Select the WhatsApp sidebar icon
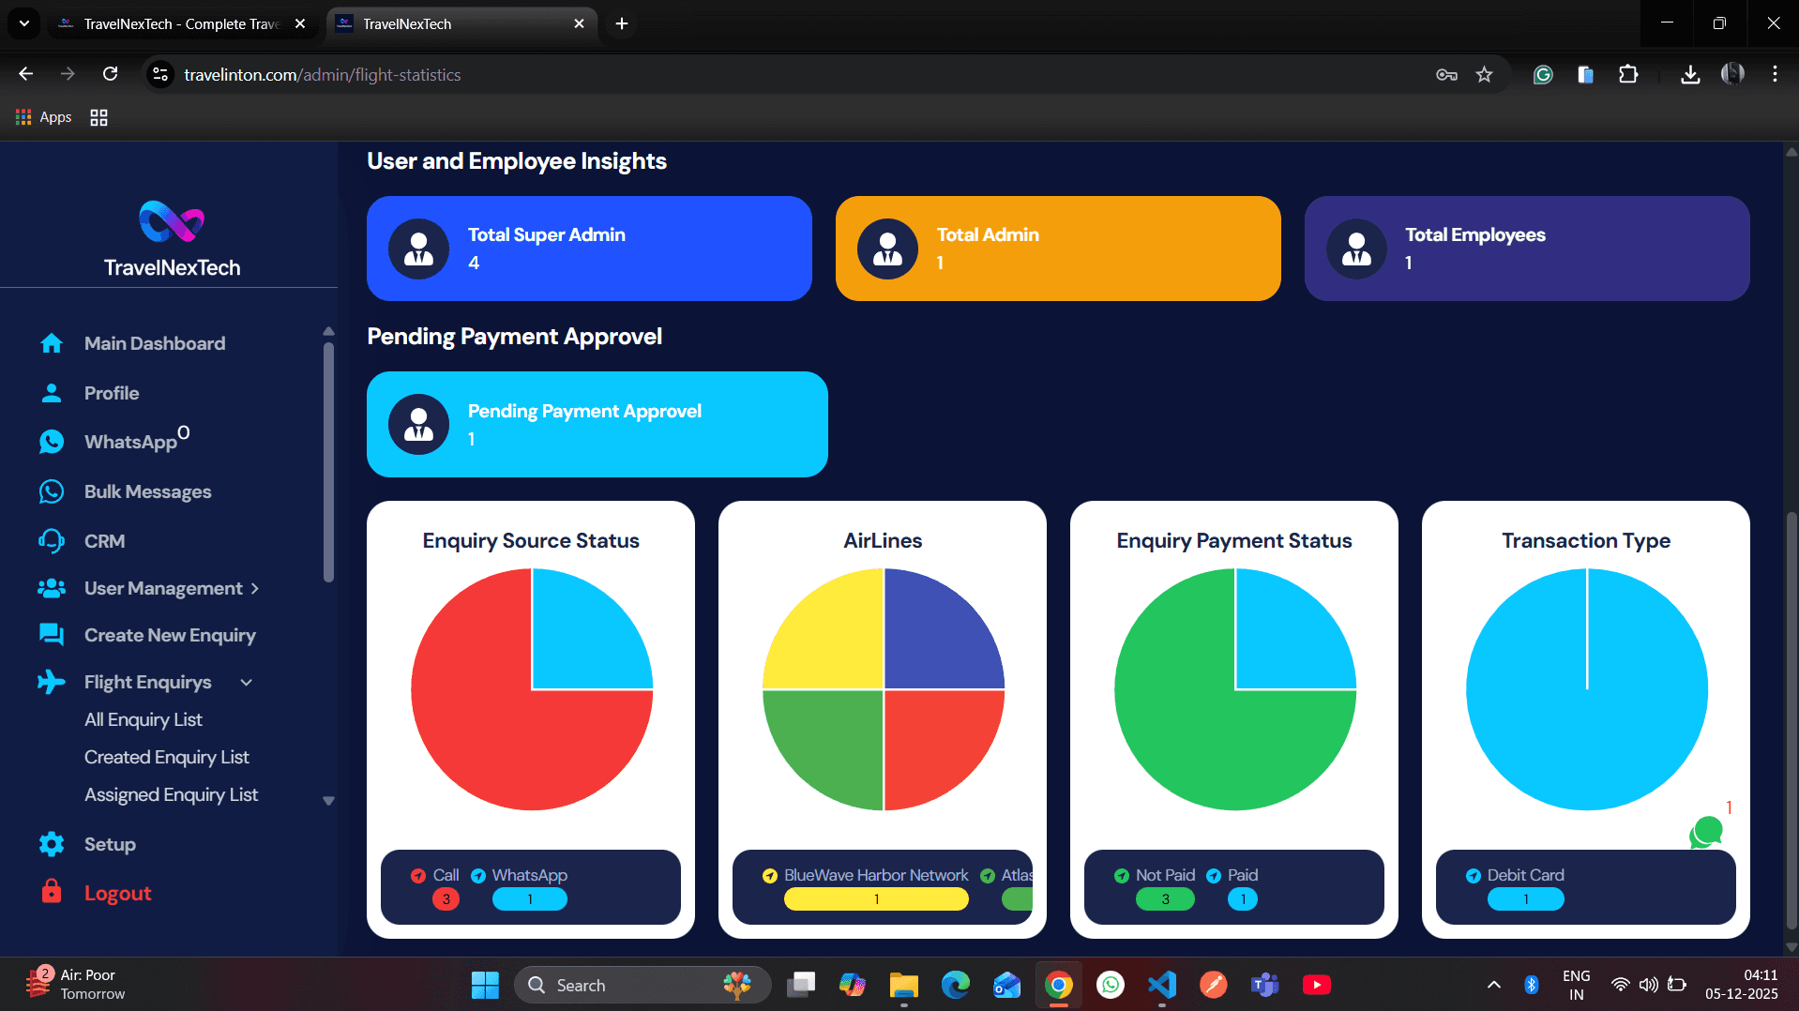The width and height of the screenshot is (1799, 1011). [x=52, y=441]
